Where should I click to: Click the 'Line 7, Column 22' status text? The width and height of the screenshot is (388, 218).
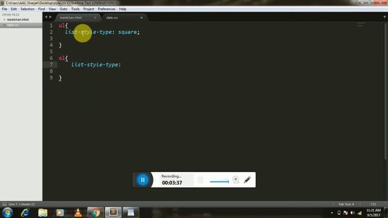pos(22,204)
